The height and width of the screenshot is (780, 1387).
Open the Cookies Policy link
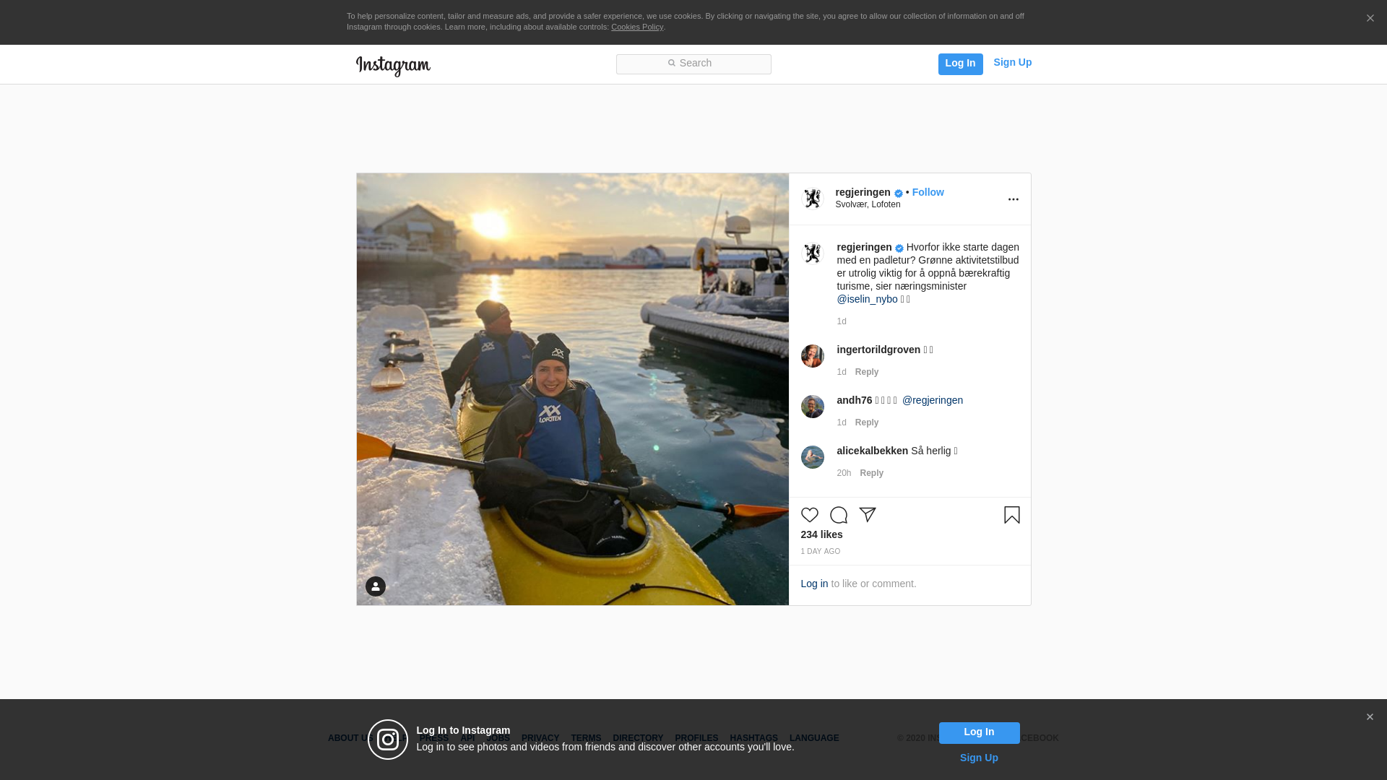point(636,27)
